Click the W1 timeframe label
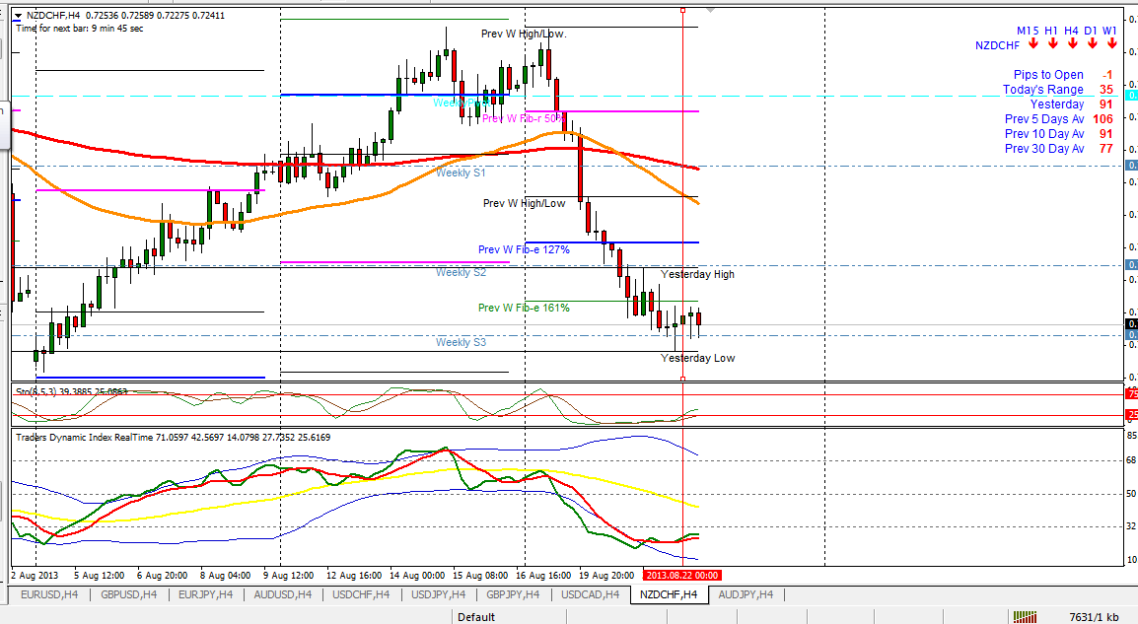The image size is (1138, 624). point(1109,31)
